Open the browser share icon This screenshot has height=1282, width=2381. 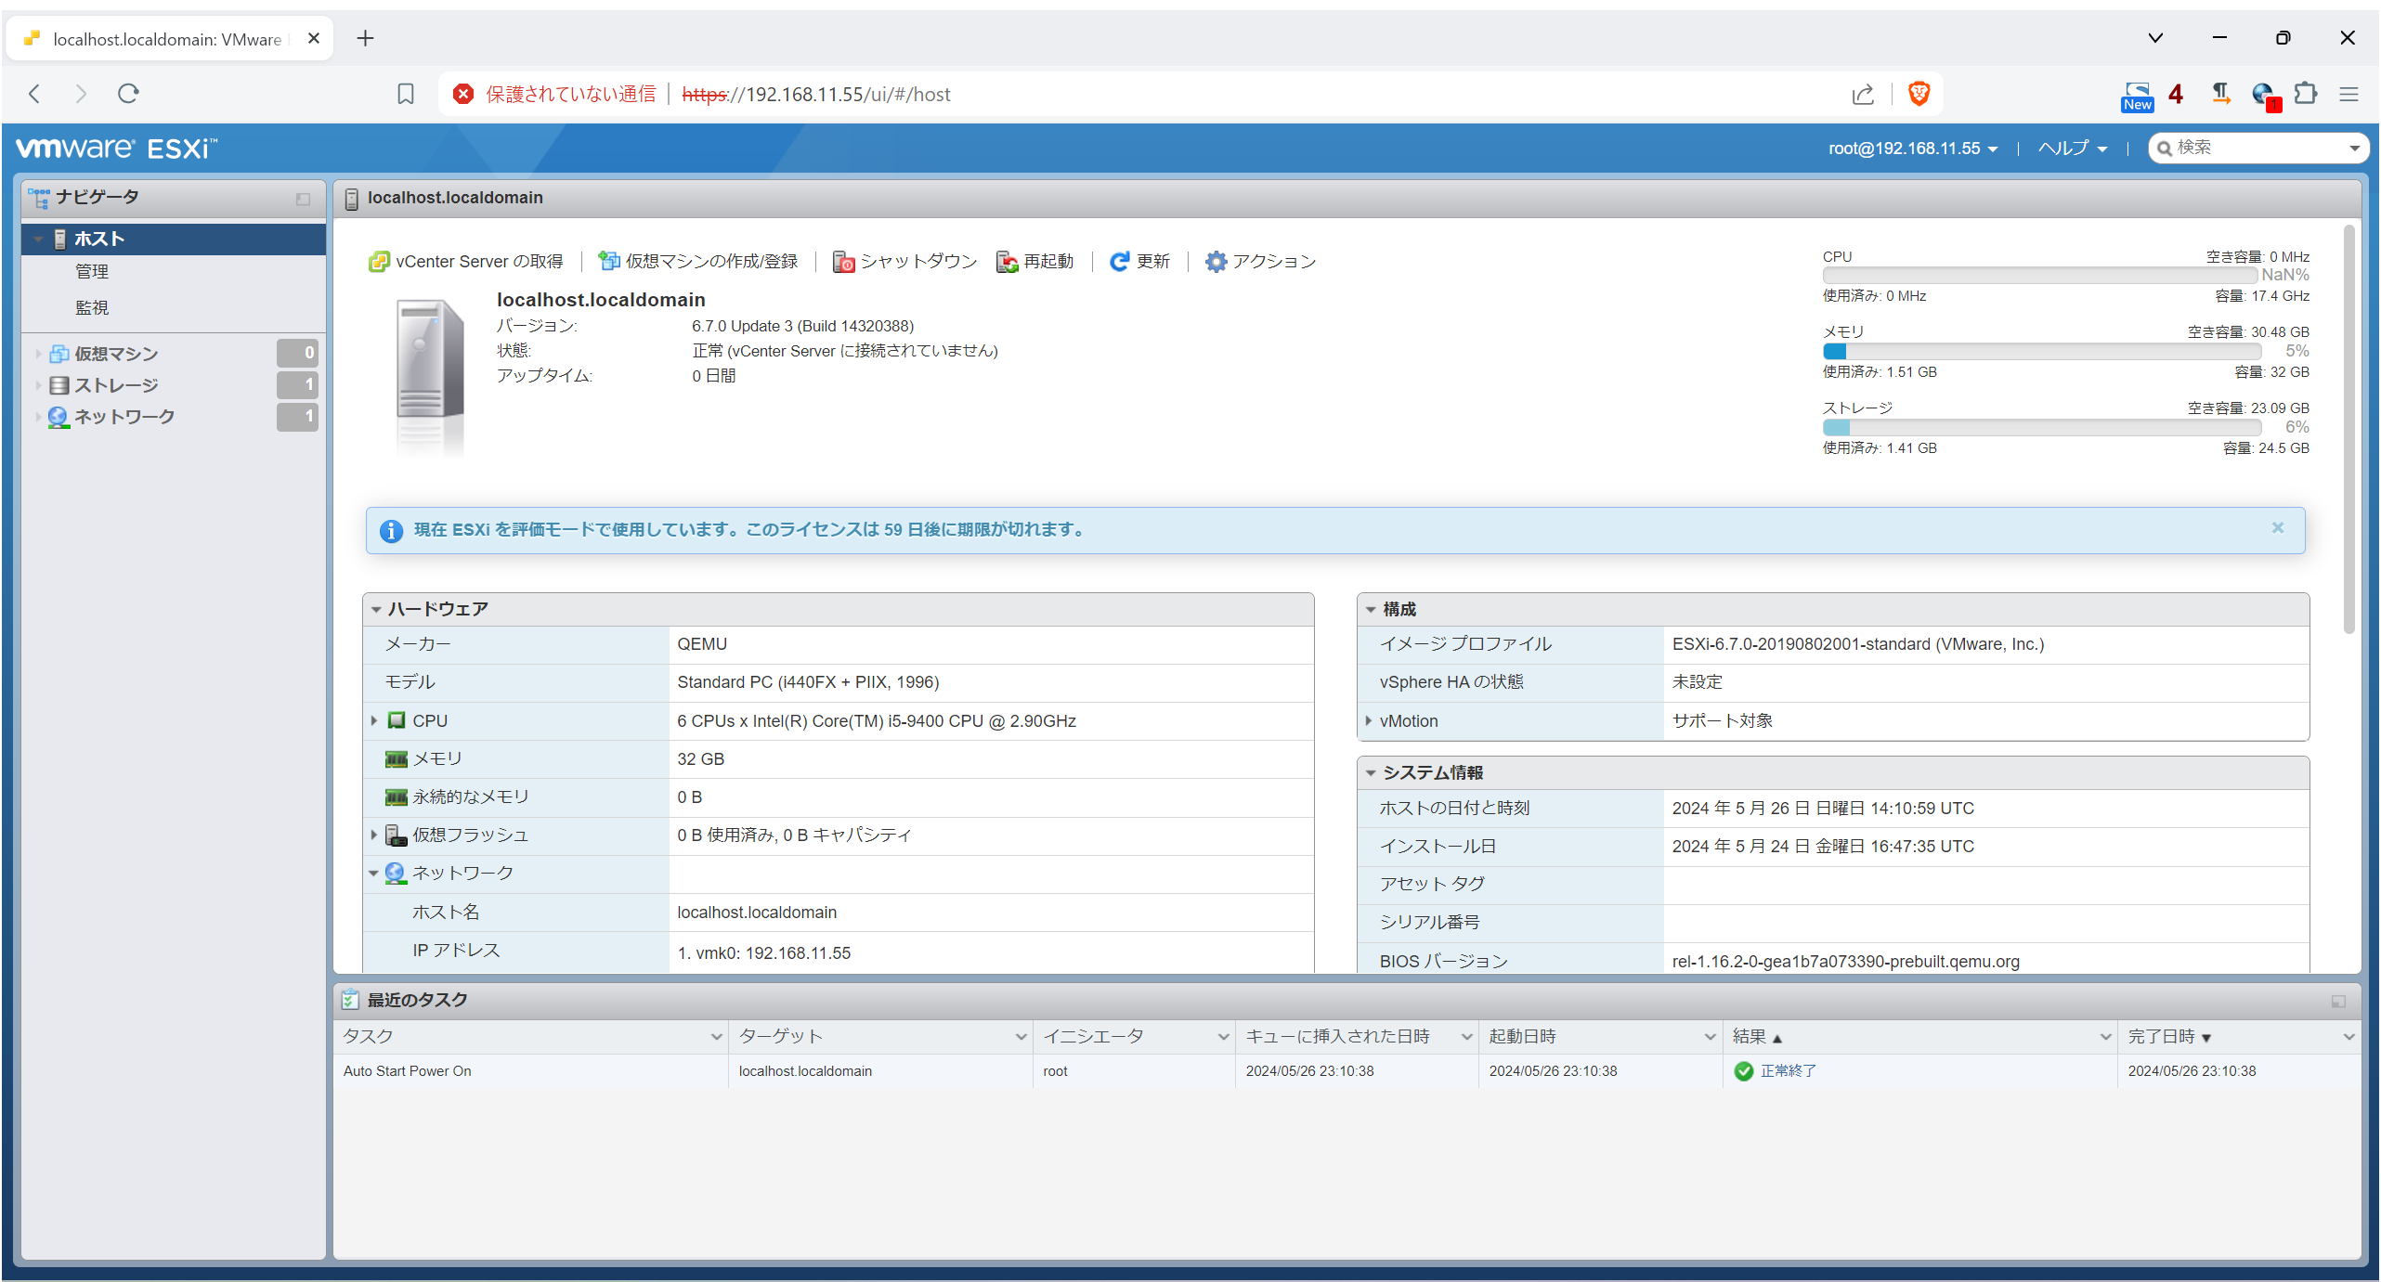click(1863, 94)
